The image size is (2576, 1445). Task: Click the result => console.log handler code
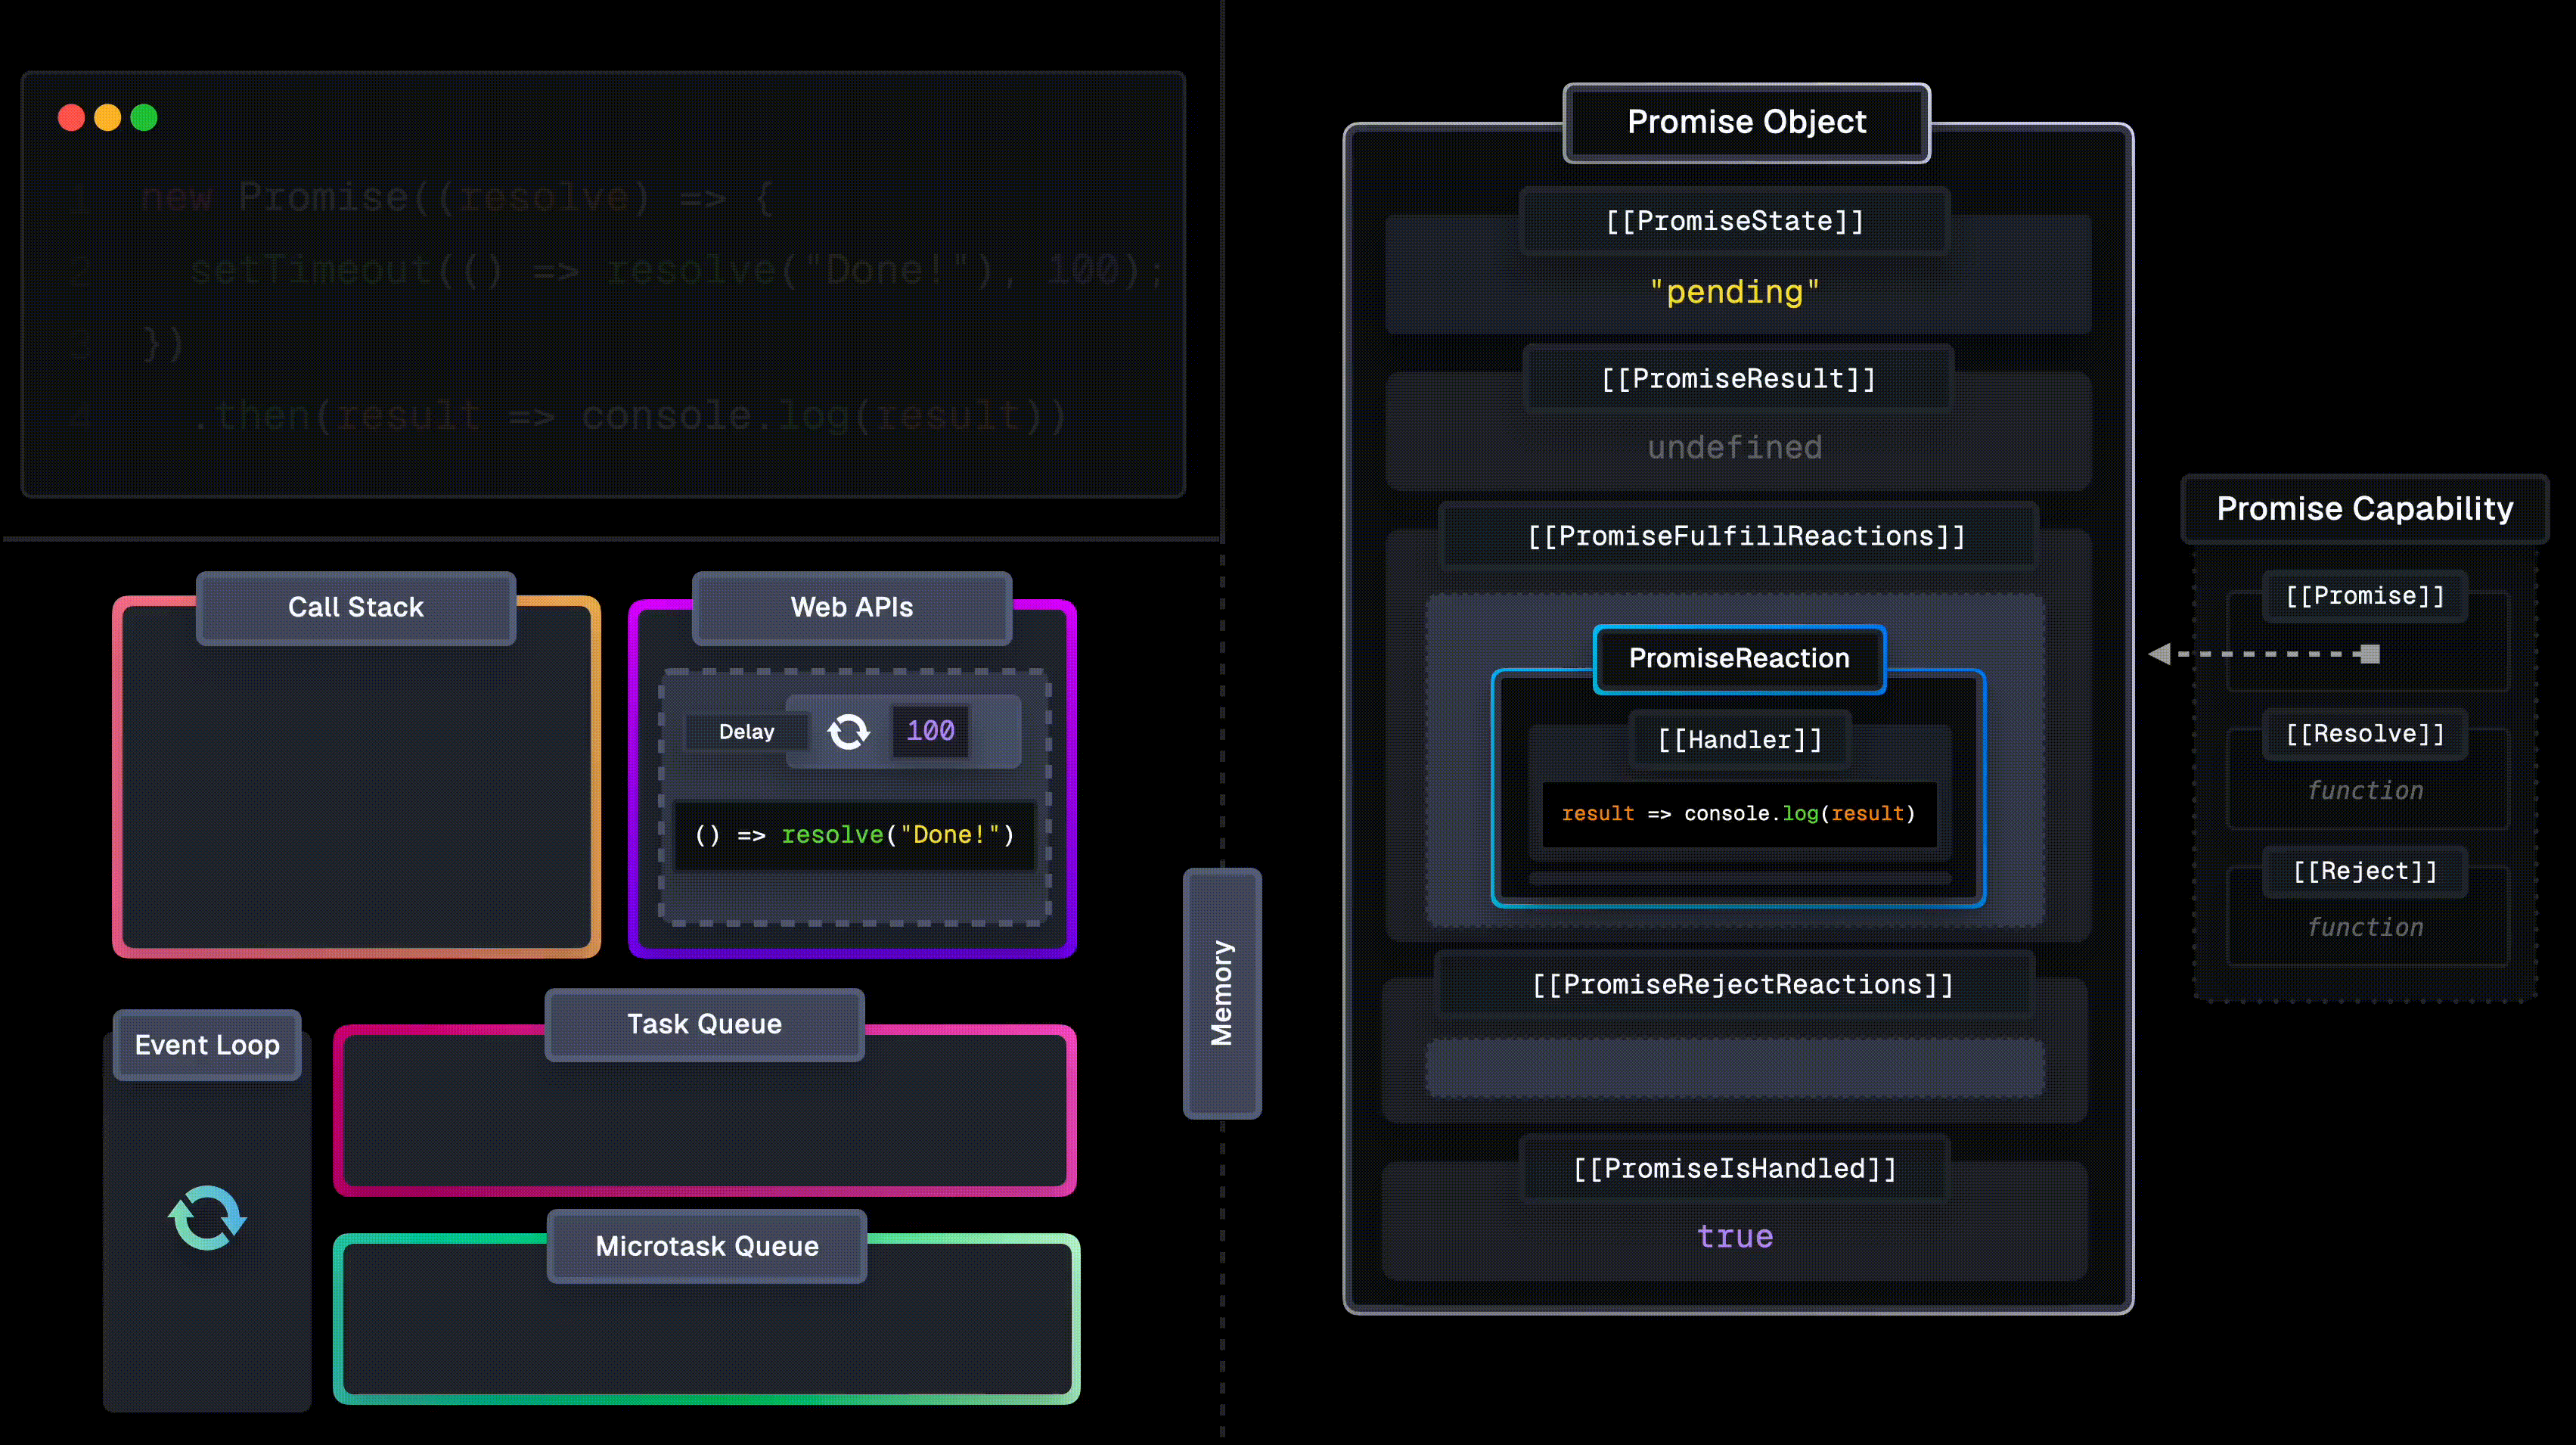tap(1738, 814)
